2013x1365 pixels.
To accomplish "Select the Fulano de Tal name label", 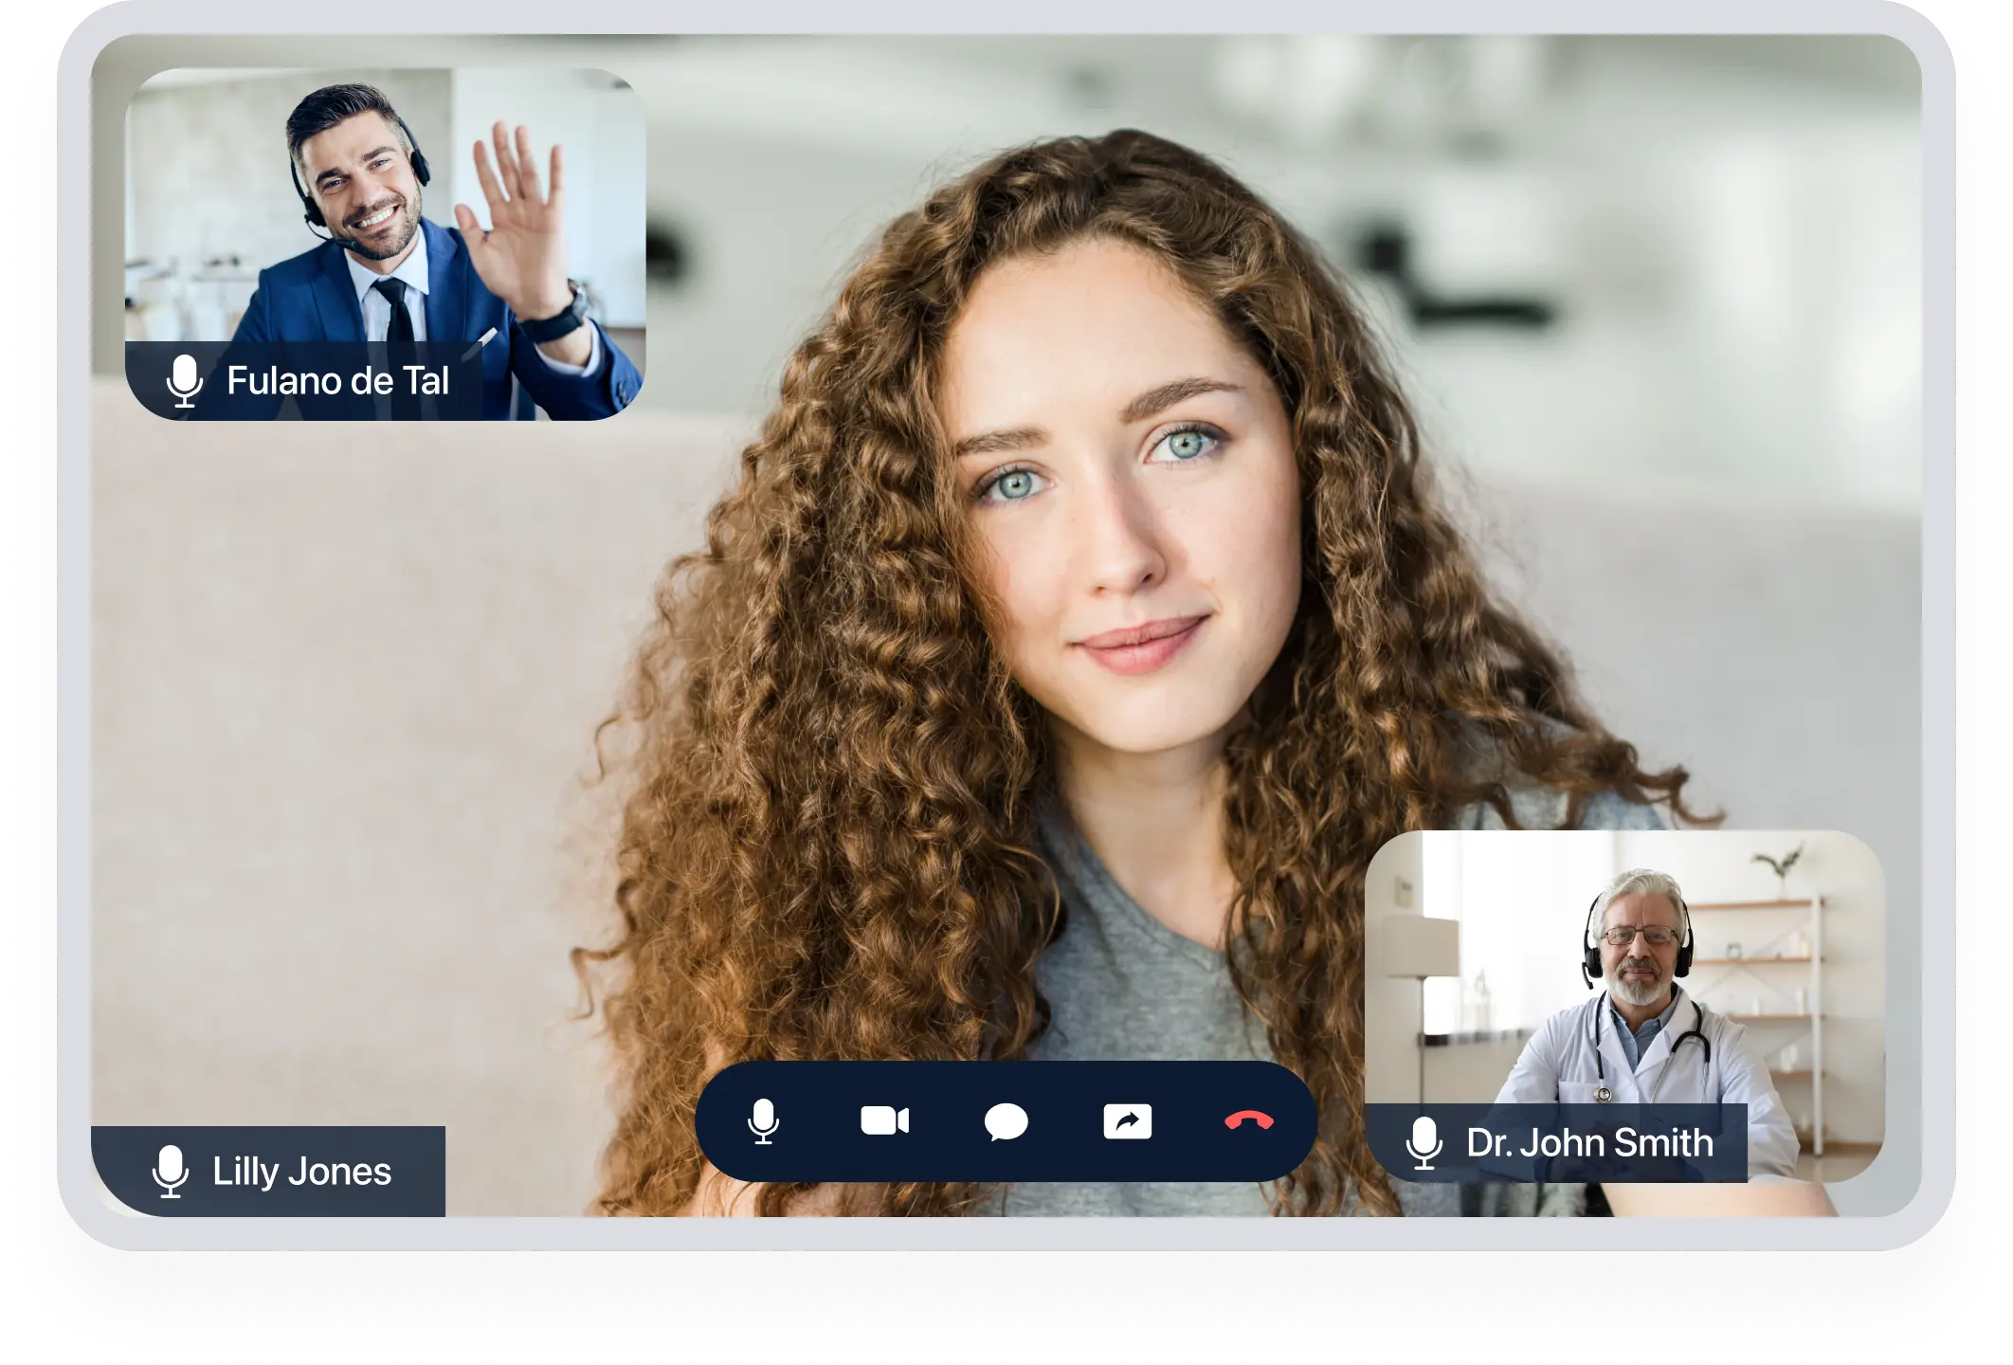I will click(x=337, y=381).
